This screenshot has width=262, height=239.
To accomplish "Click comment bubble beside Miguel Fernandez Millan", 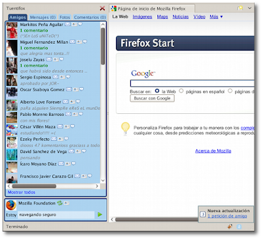I will pos(84,41).
